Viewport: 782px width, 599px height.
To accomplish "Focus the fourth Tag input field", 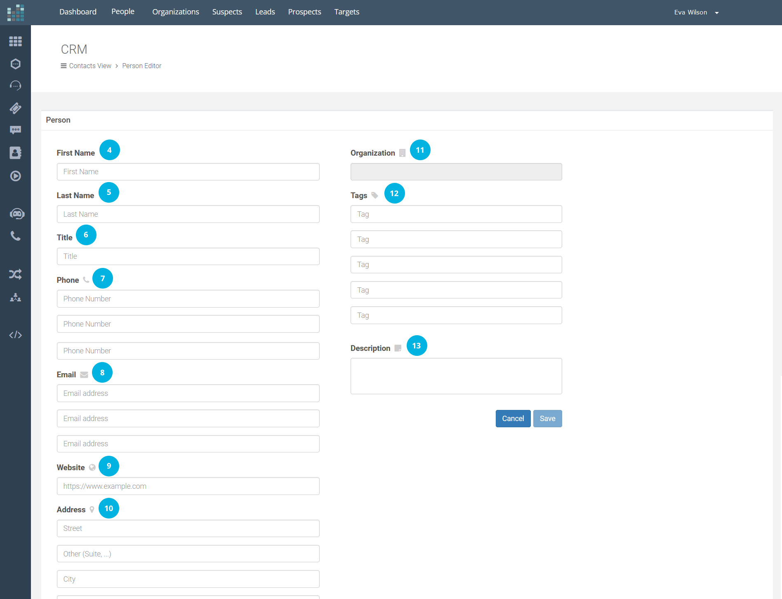I will coord(456,290).
